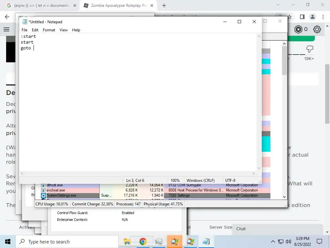Open the Chrome side panel
The width and height of the screenshot is (330, 248).
point(302,17)
